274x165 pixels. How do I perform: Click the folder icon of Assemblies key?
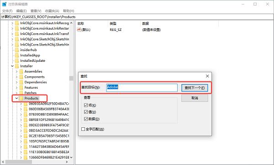click(21, 72)
